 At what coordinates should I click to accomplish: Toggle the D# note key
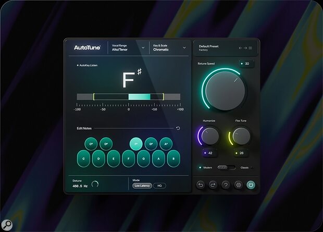(x=106, y=144)
